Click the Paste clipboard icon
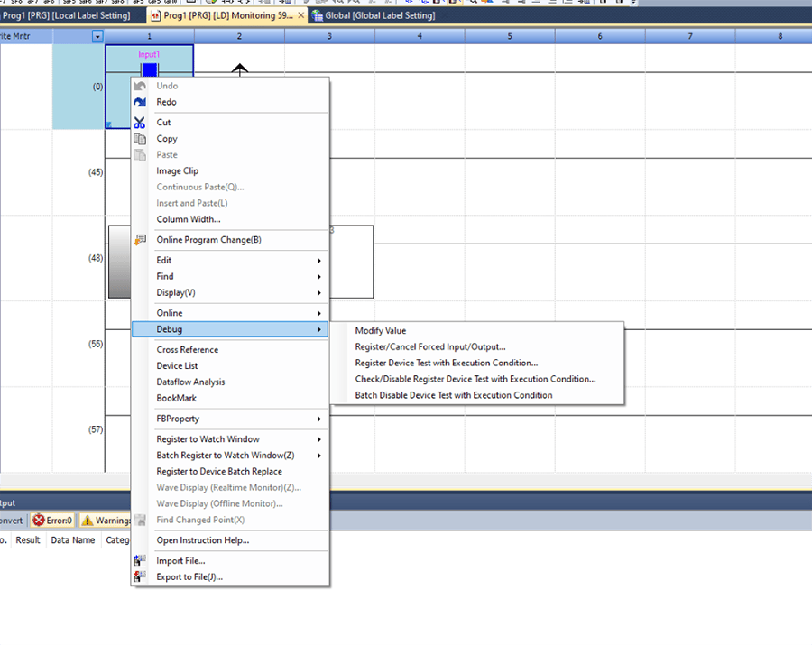This screenshot has width=812, height=645. click(140, 155)
